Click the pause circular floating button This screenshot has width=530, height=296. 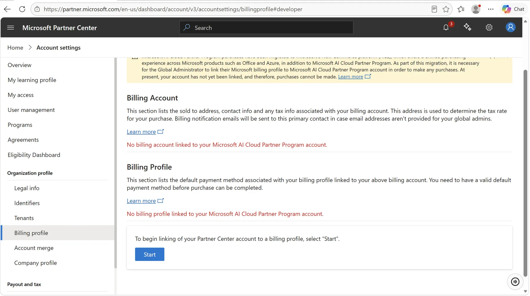[x=515, y=282]
